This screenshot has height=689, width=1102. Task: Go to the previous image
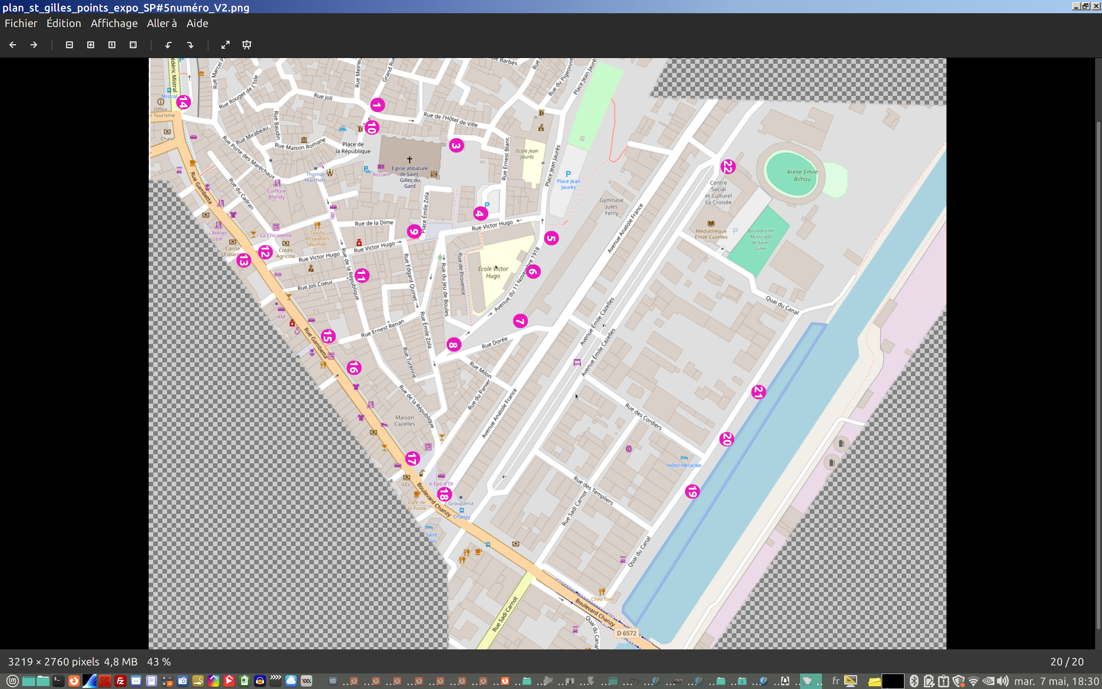13,45
